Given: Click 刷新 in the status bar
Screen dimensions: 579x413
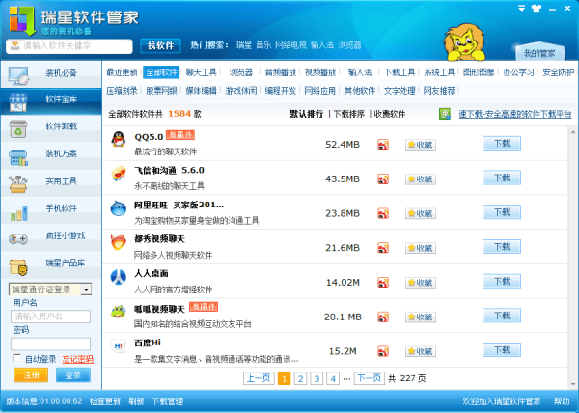Looking at the screenshot, I should tap(136, 401).
